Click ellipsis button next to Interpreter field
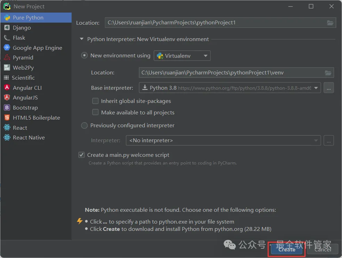This screenshot has width=342, height=258. (x=329, y=140)
